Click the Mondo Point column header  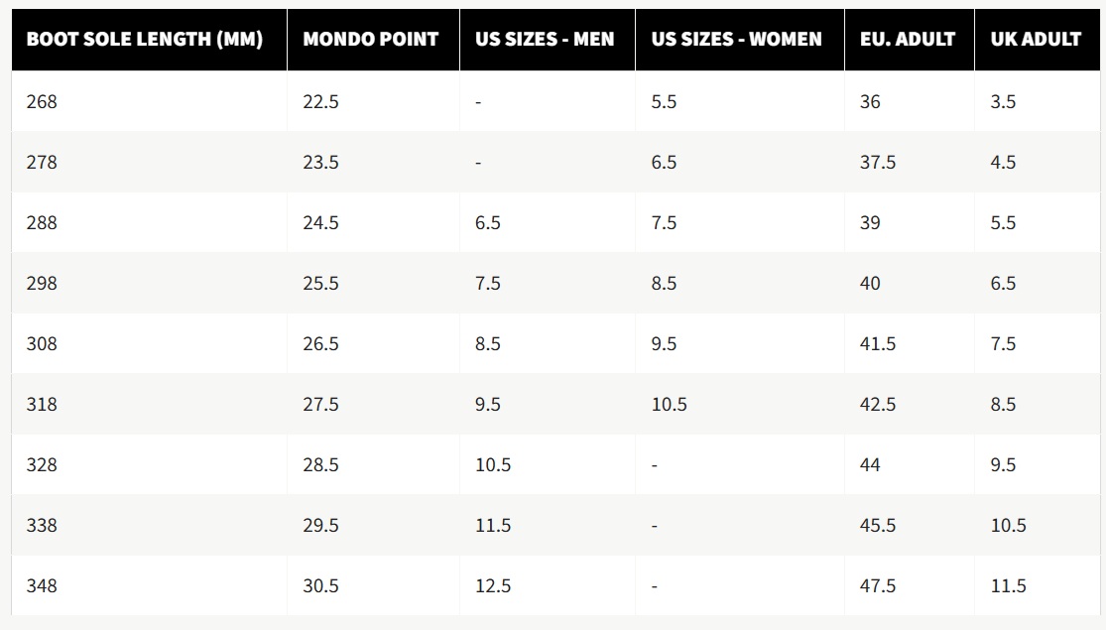[370, 40]
